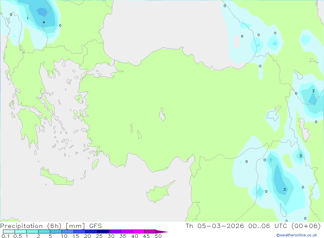Screen dimensions: 324x238
Task: Pick the 15–20 mm legend color swatch
Action: click(x=80, y=232)
